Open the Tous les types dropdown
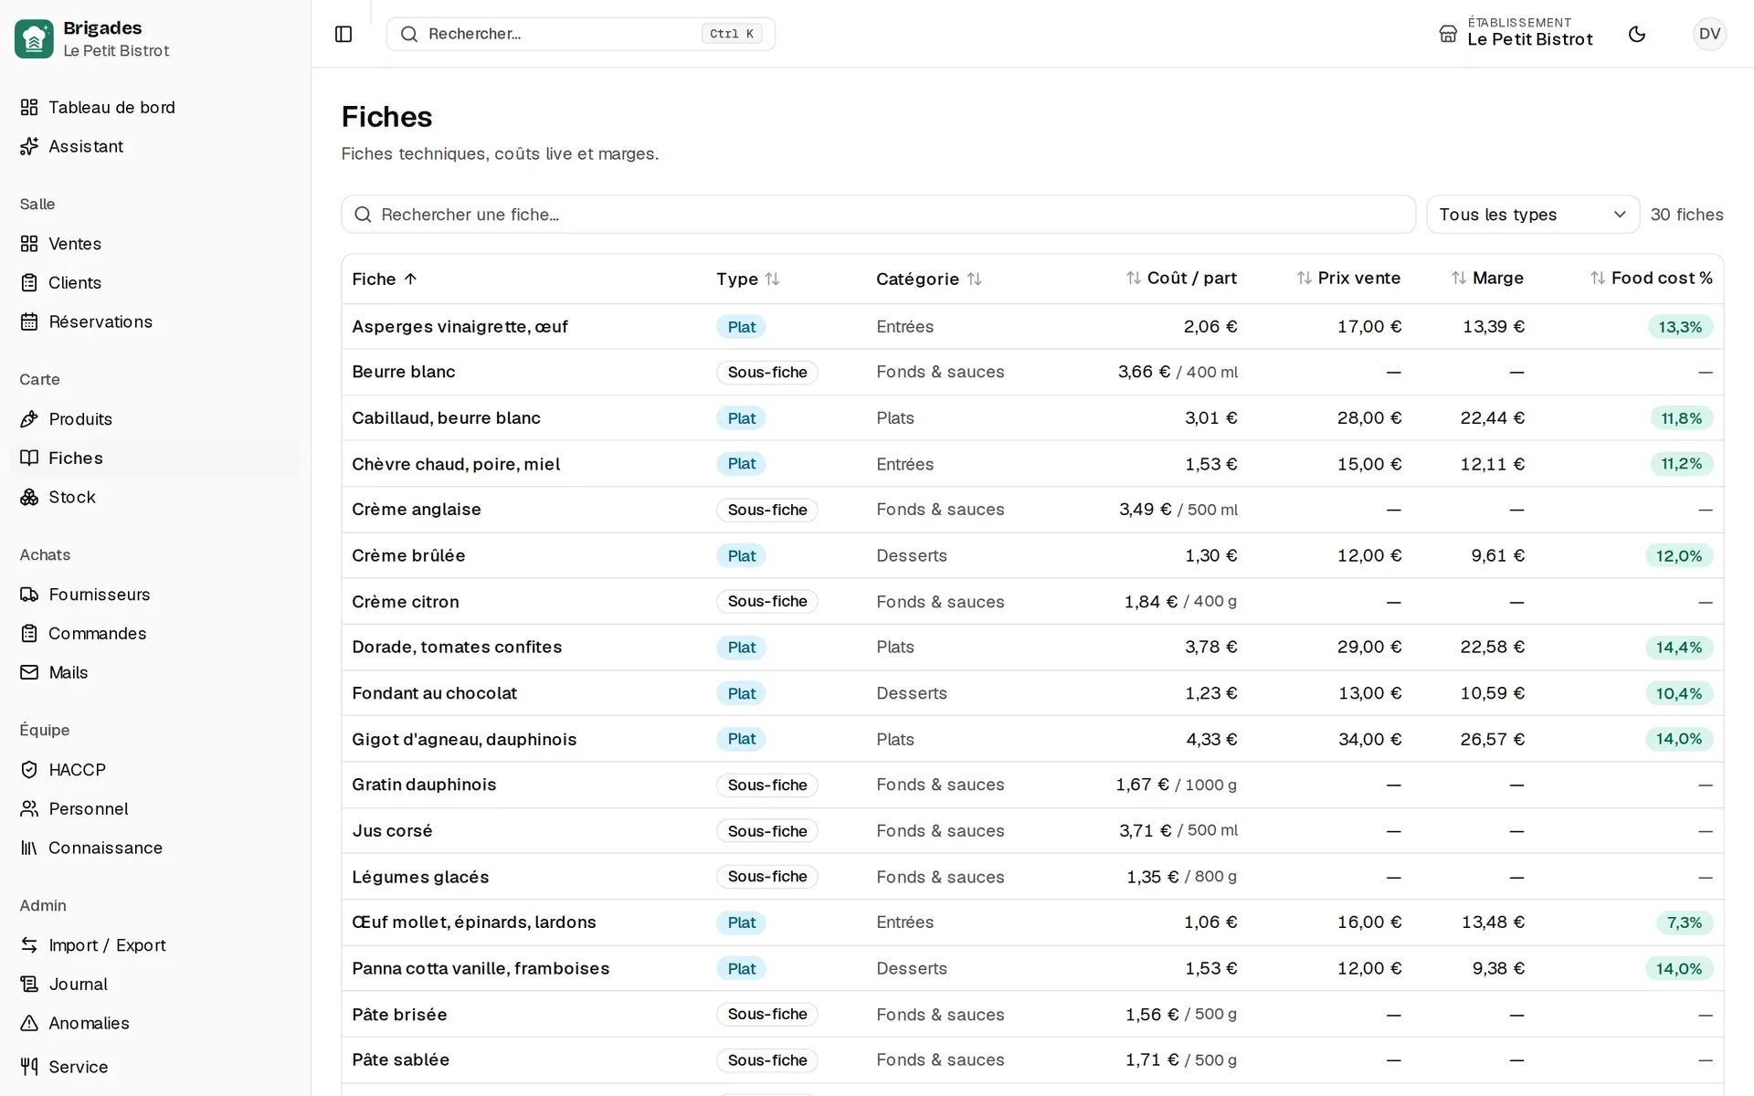The image size is (1754, 1096). 1533,215
